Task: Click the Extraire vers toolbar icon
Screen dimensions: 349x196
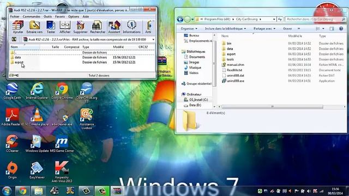Action: (34, 27)
